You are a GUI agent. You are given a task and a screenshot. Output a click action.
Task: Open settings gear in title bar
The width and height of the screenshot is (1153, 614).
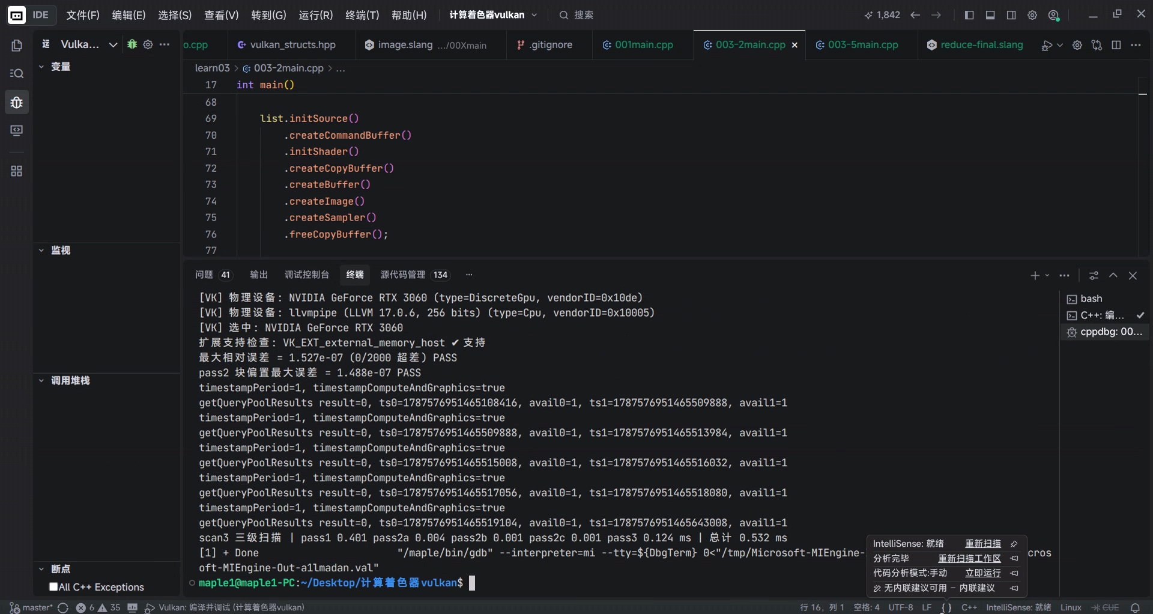(x=1032, y=15)
